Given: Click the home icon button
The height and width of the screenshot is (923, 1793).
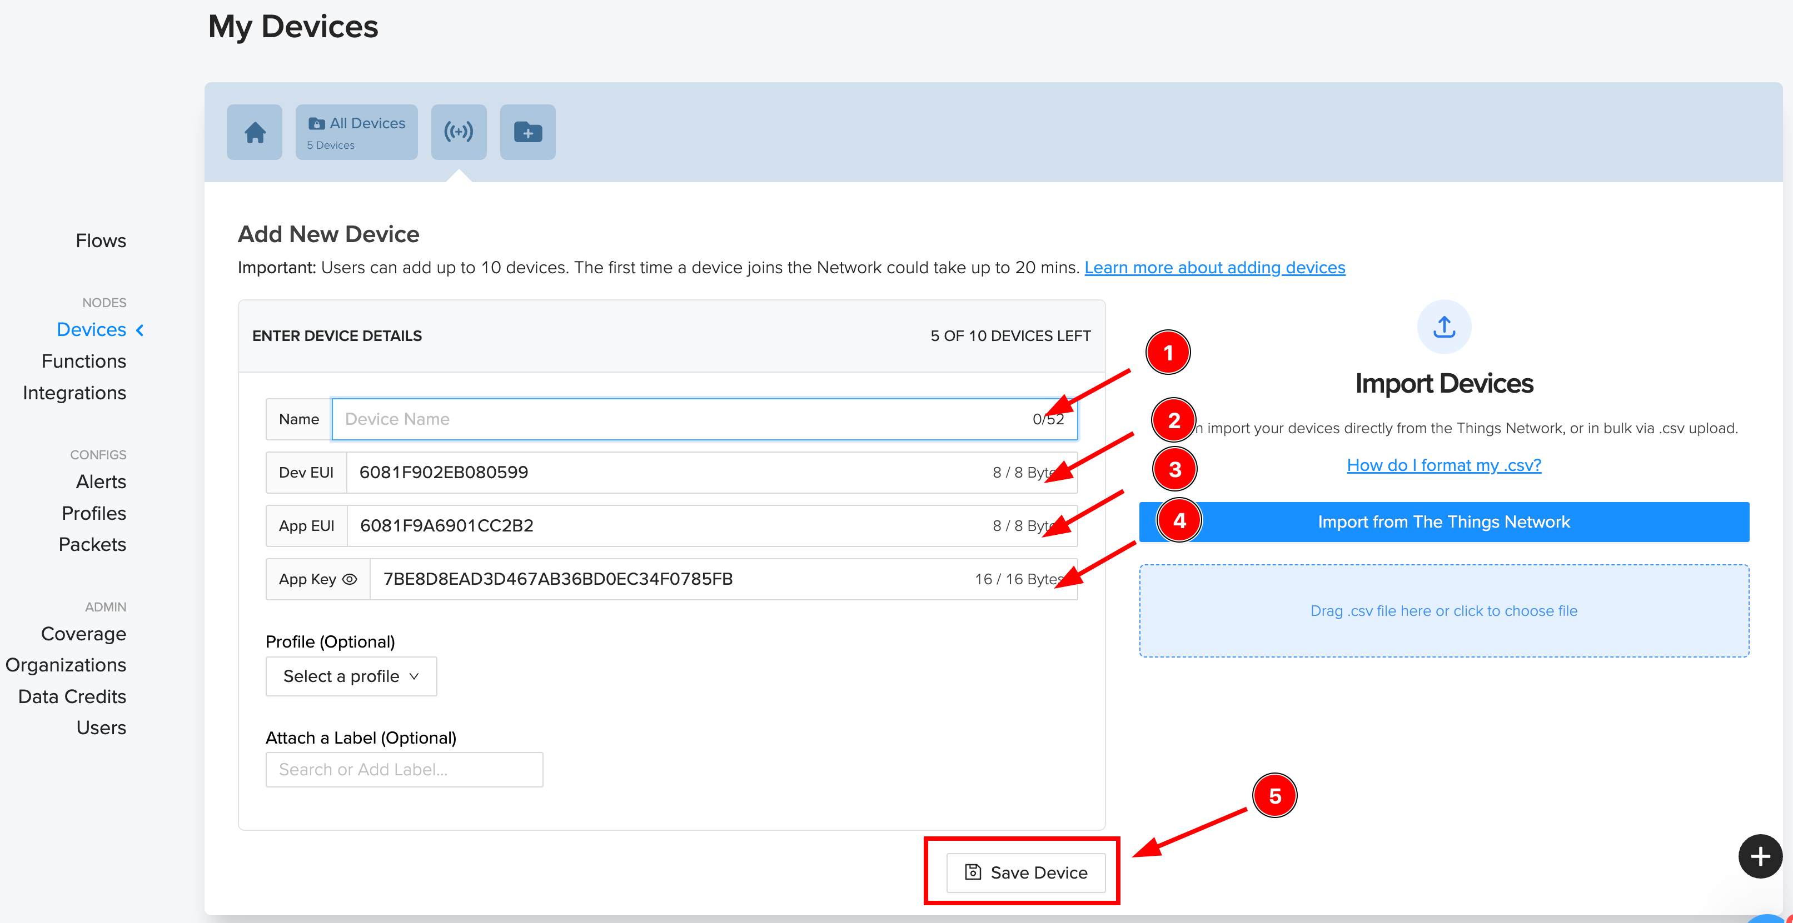Looking at the screenshot, I should [254, 132].
